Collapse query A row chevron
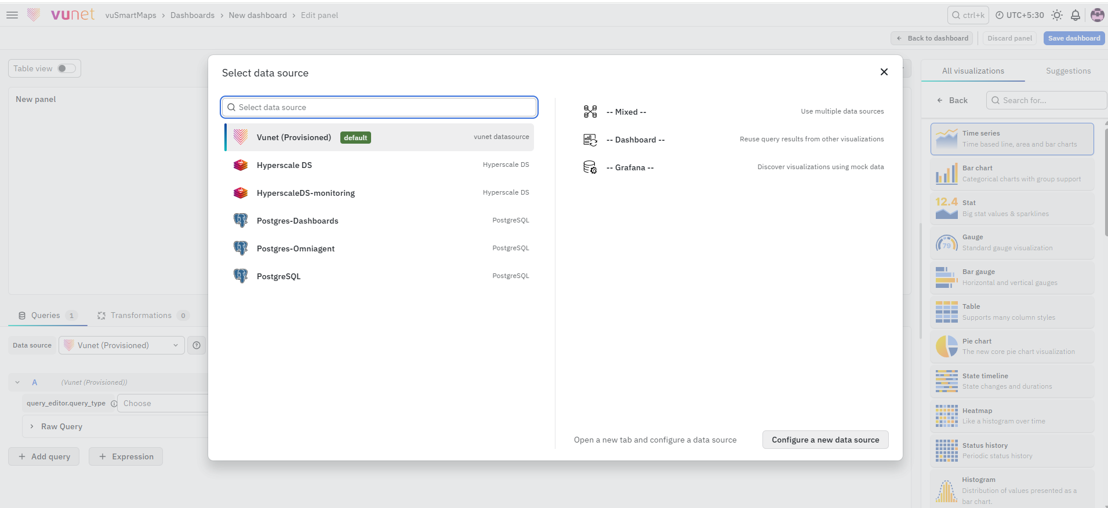Screen dimensions: 1108x508 17,382
